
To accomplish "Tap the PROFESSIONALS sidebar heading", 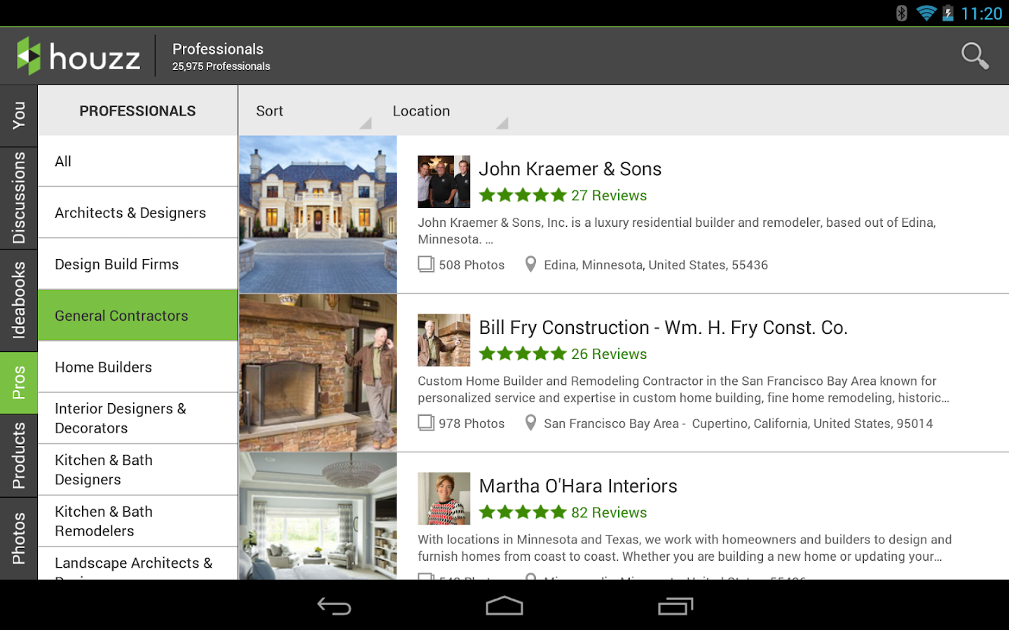I will [137, 111].
